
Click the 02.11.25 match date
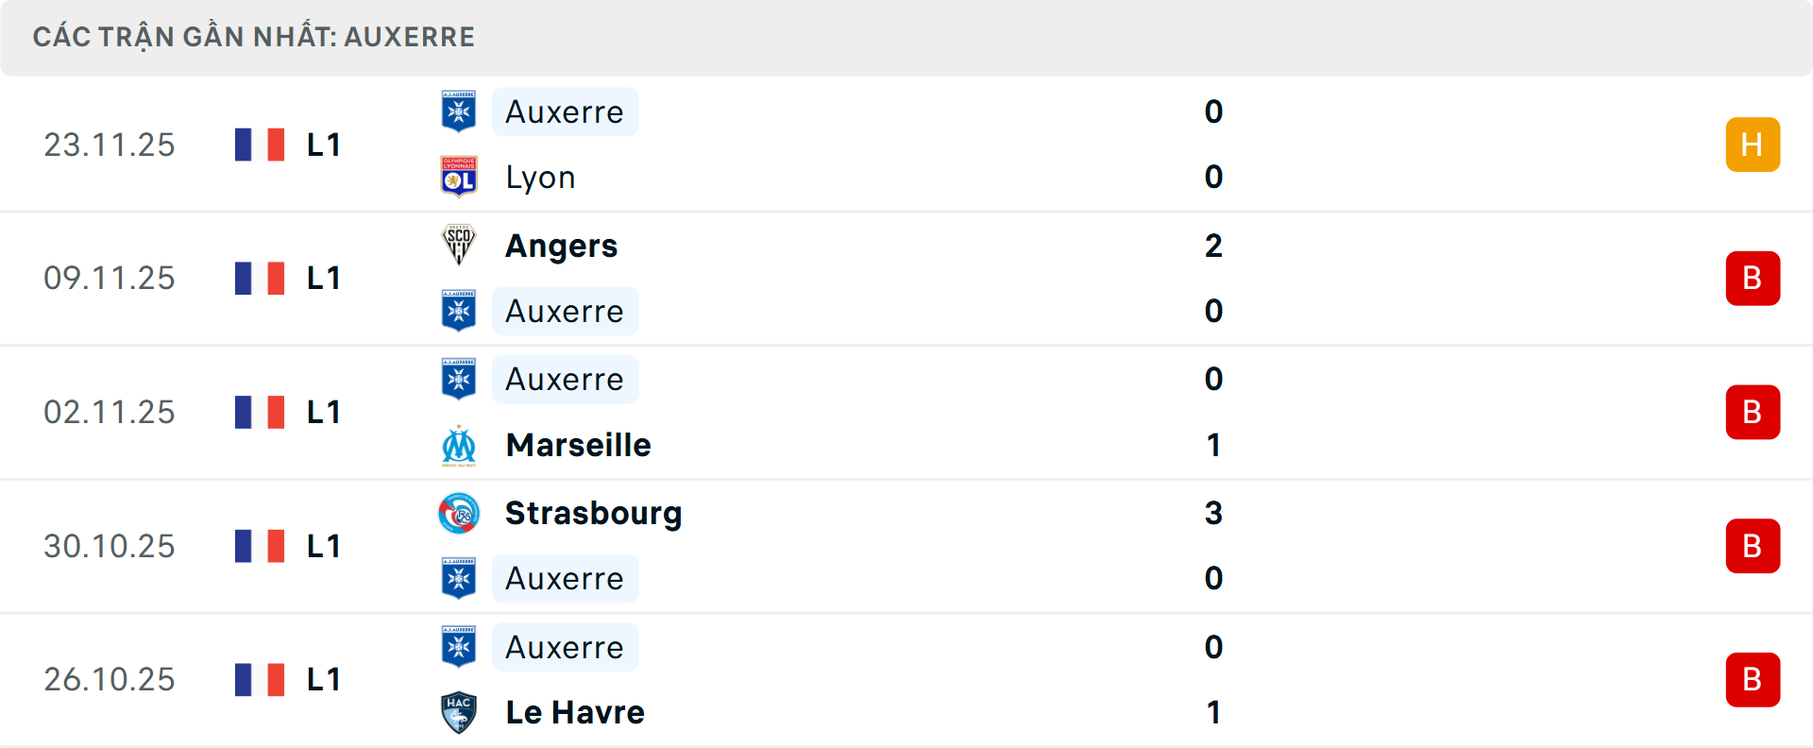(x=110, y=413)
